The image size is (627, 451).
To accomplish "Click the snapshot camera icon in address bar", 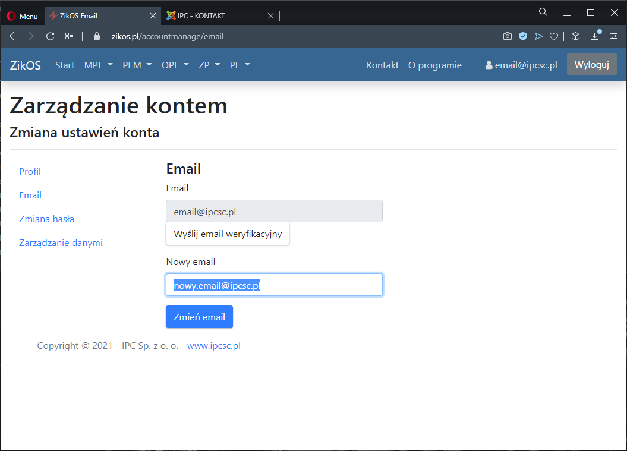I will 507,36.
